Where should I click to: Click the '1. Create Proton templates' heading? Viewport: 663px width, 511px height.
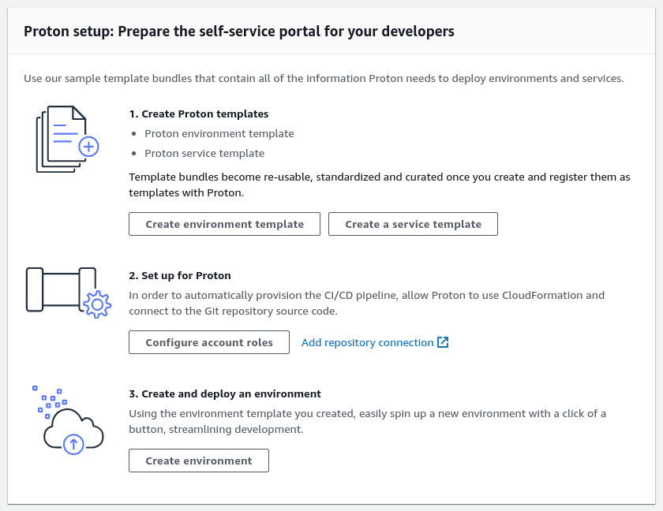199,114
